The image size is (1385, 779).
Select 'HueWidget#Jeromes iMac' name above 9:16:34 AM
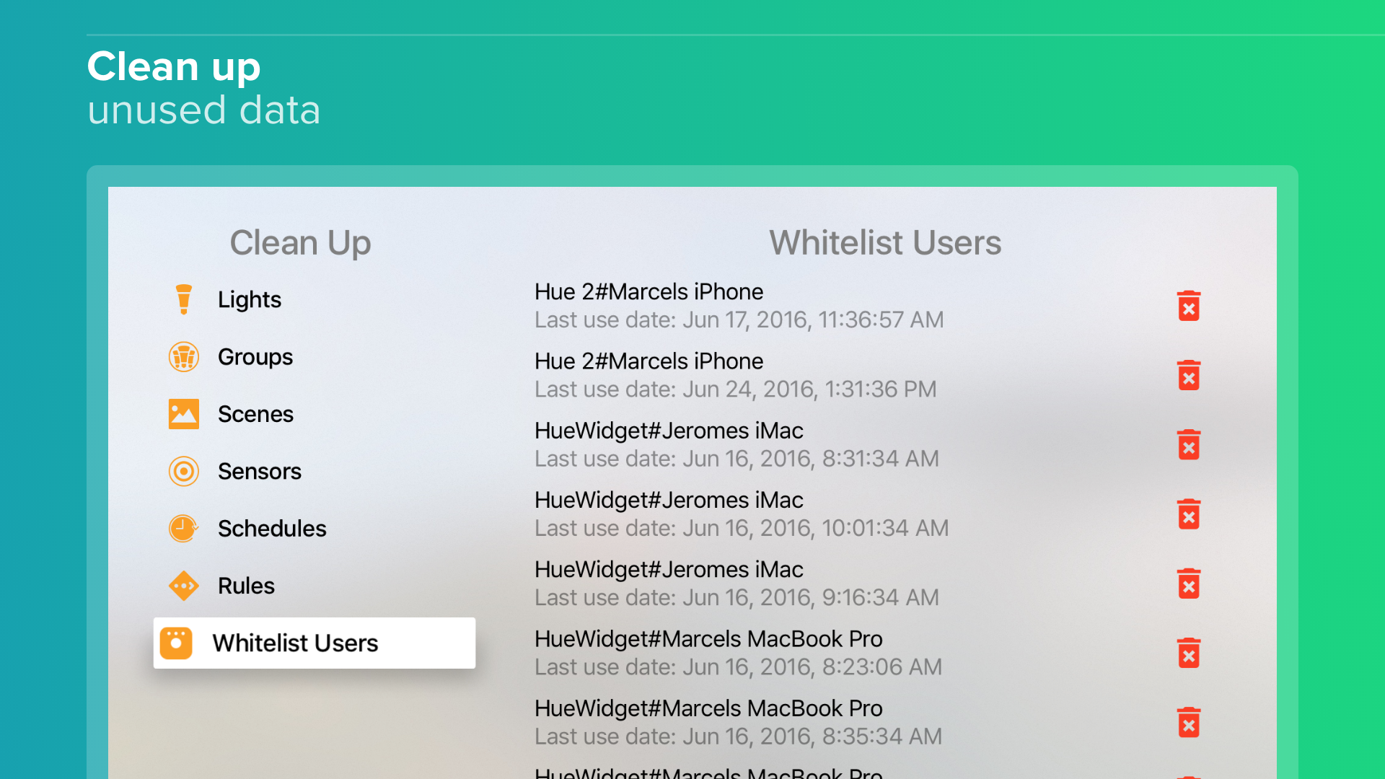pyautogui.click(x=669, y=569)
